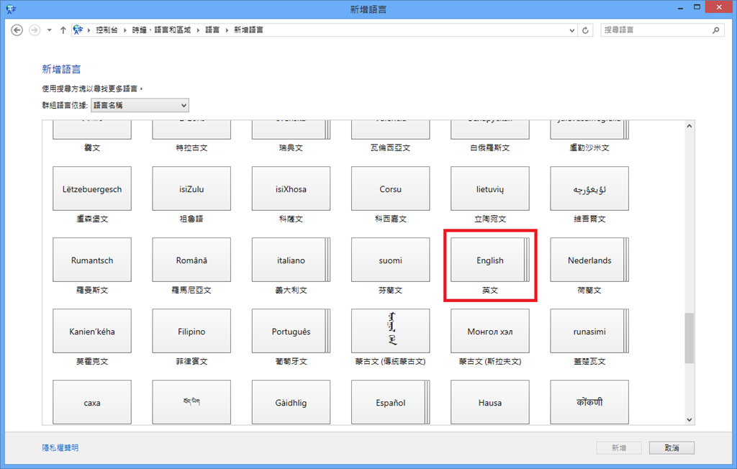The height and width of the screenshot is (469, 737).
Task: Select the traditional Mongolian script tile
Action: (x=391, y=331)
